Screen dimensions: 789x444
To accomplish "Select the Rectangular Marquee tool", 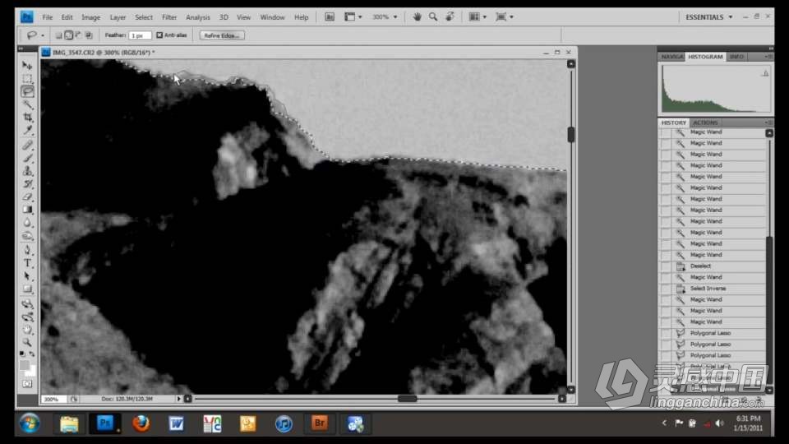I will tap(27, 78).
